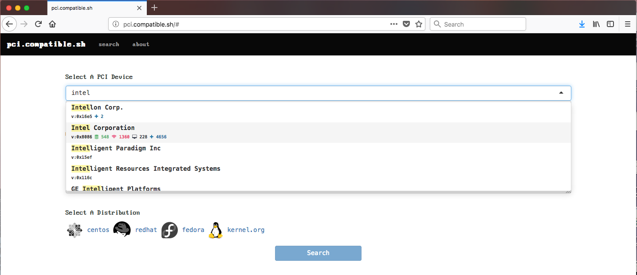Click the Select A PCI Device label

[99, 77]
